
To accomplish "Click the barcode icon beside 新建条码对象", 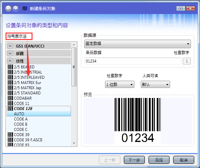I will (x=25, y=8).
